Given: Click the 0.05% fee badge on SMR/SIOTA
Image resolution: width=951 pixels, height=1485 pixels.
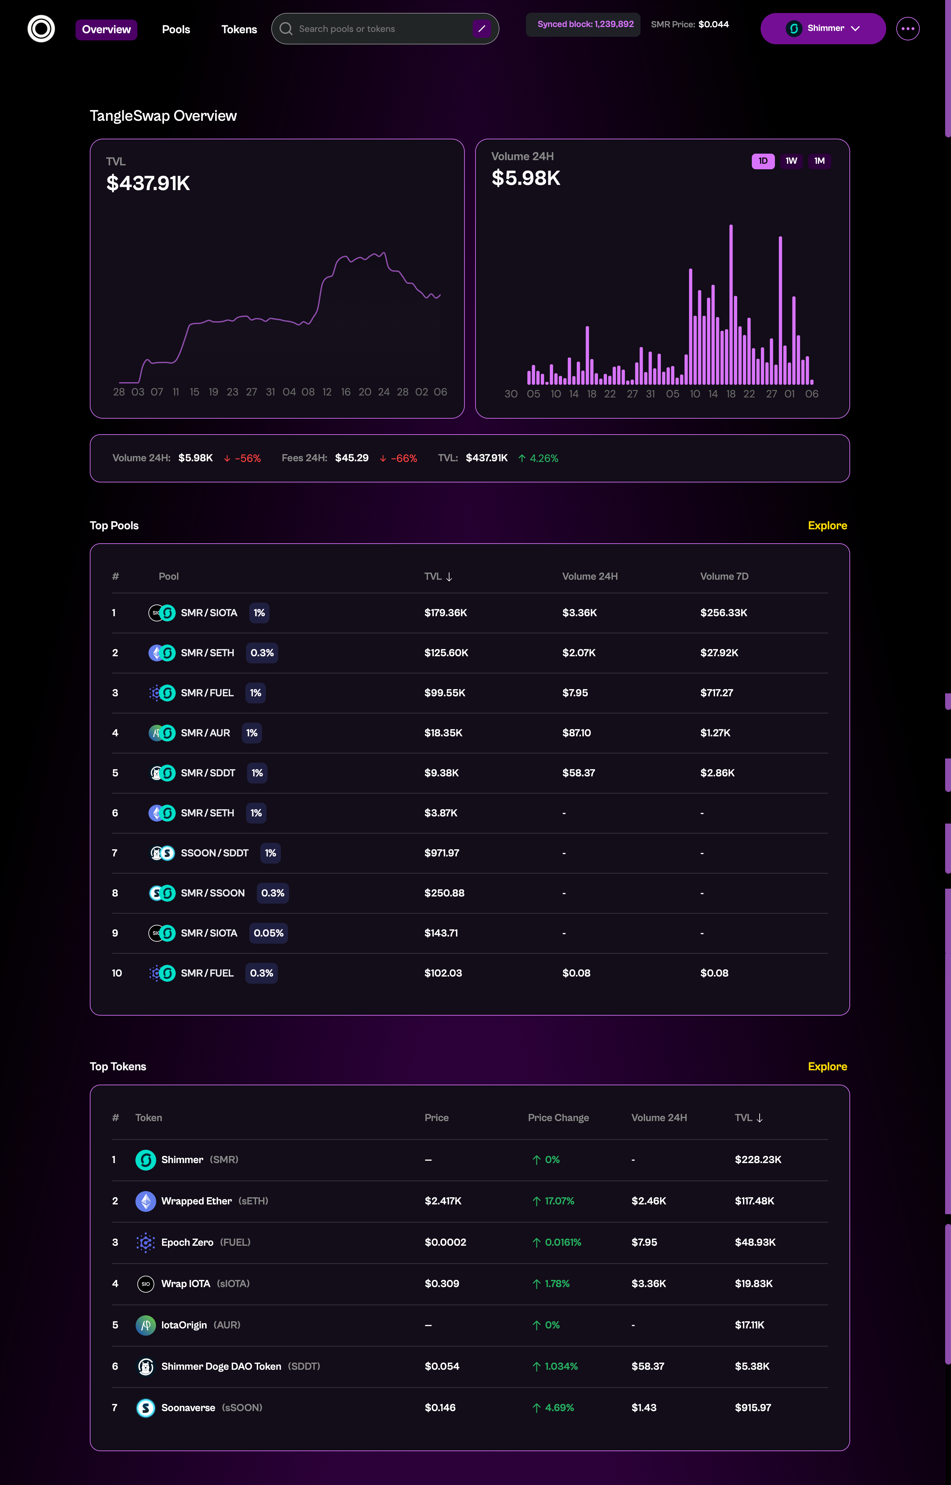Looking at the screenshot, I should (x=269, y=933).
